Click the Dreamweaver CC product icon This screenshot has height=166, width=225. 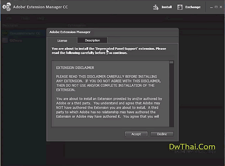(x=5, y=33)
